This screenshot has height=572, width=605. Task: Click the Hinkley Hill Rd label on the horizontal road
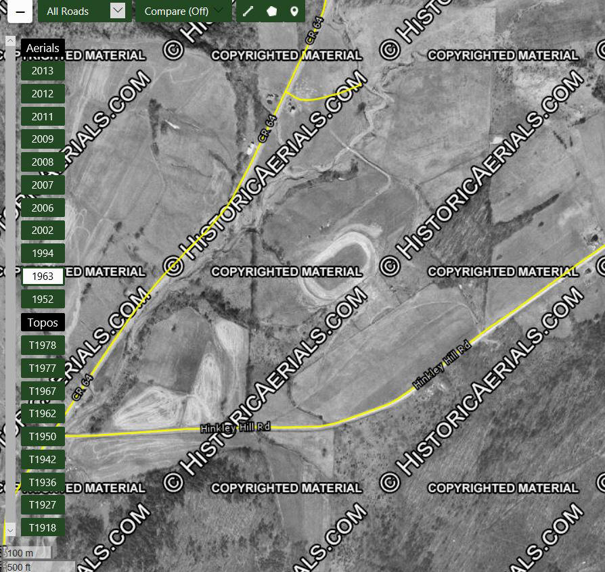236,427
